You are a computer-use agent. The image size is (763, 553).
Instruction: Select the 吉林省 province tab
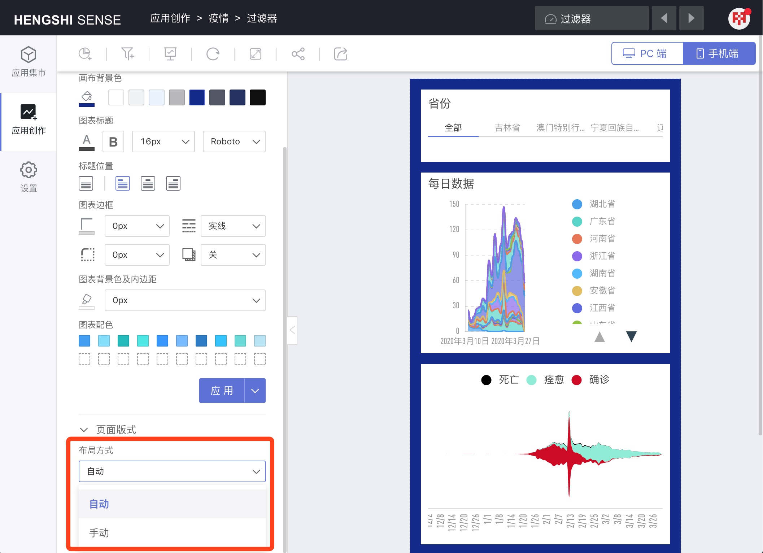point(507,128)
